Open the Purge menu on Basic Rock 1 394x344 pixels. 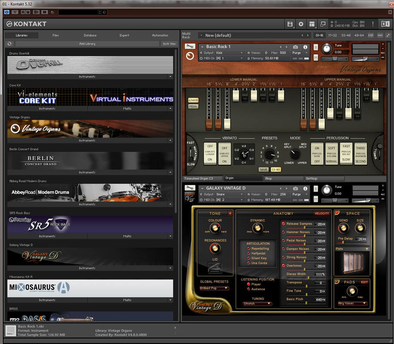[x=300, y=53]
